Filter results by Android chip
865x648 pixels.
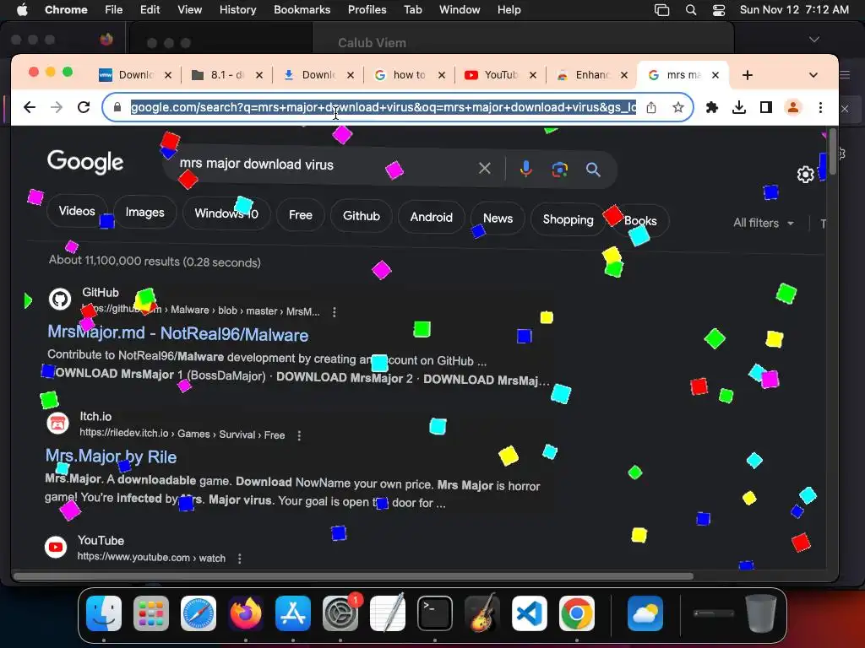[432, 217]
